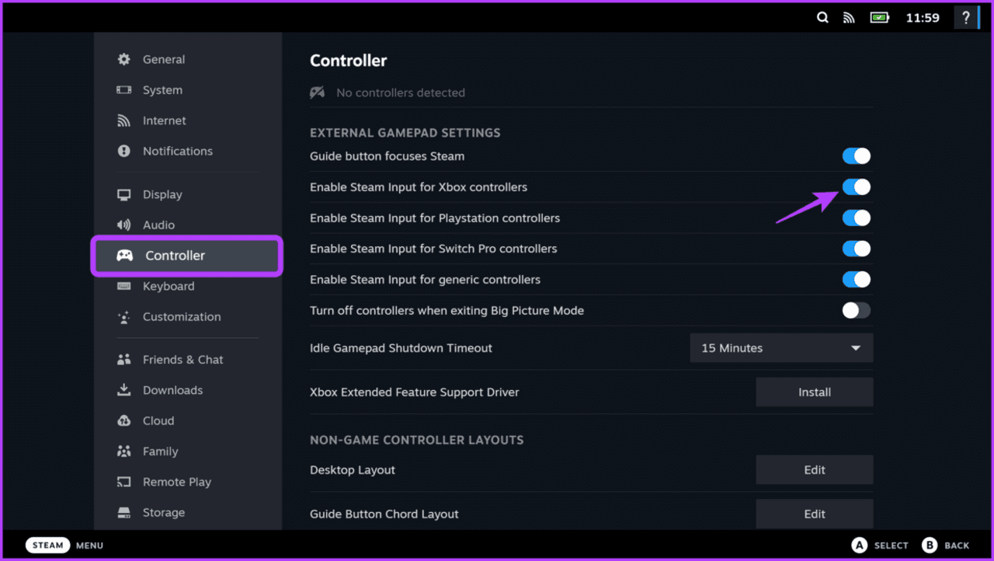994x561 pixels.
Task: Click the Controller gamepad icon in sidebar
Action: pos(124,256)
